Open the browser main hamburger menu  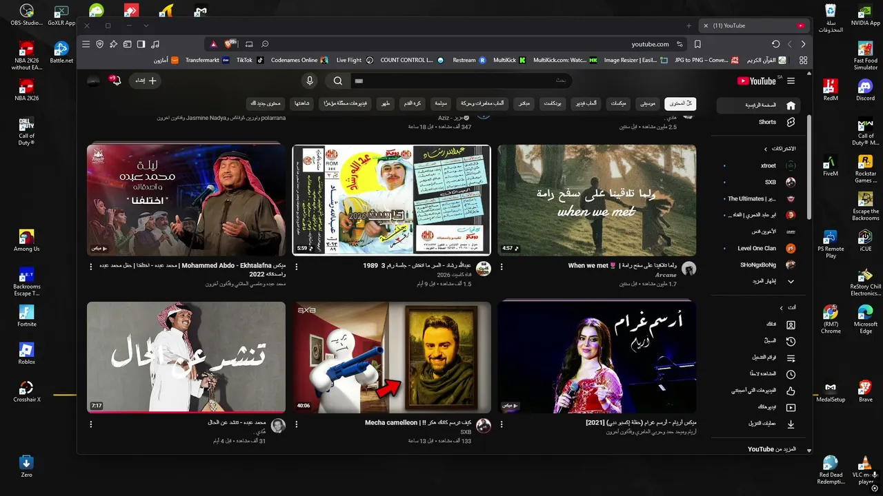coord(86,44)
